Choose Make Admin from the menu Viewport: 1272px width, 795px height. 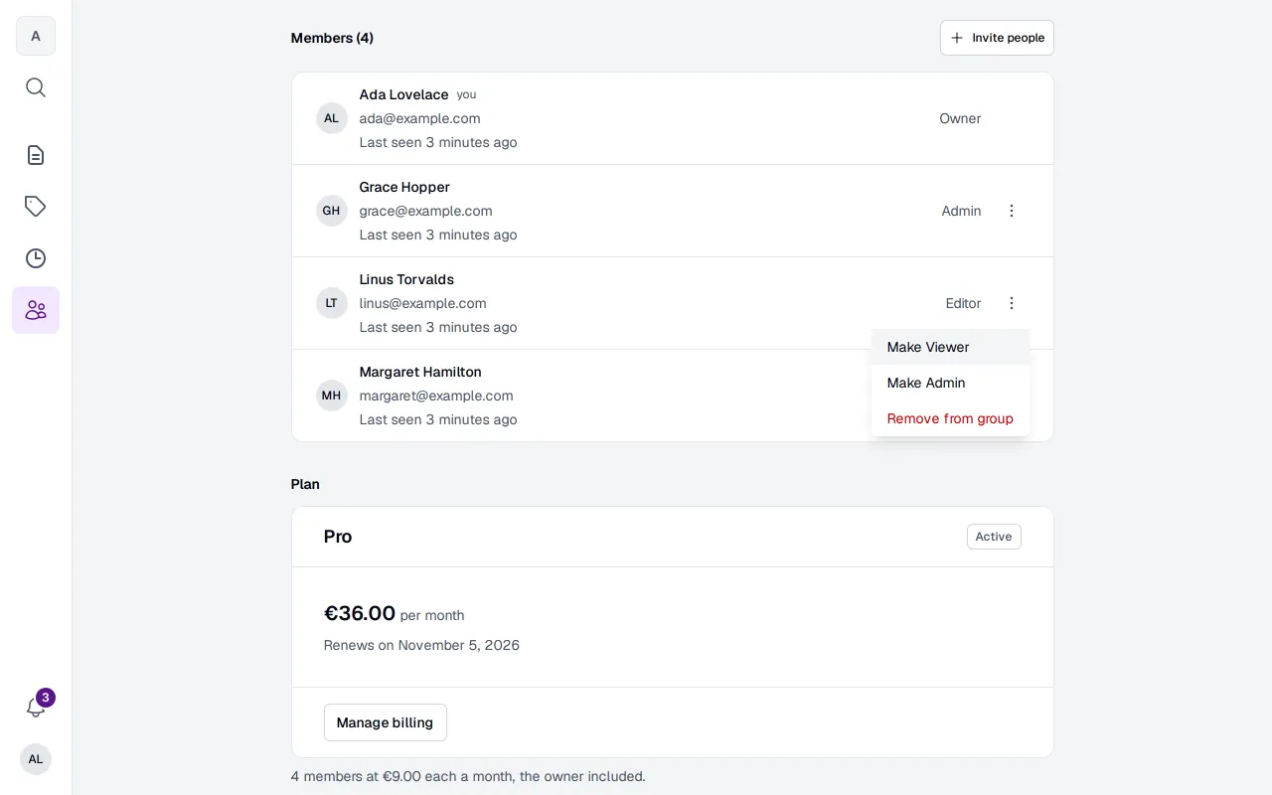[950, 383]
